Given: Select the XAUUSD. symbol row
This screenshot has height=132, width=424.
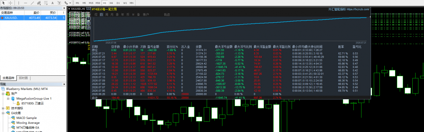Looking at the screenshot, I should pyautogui.click(x=33, y=18).
